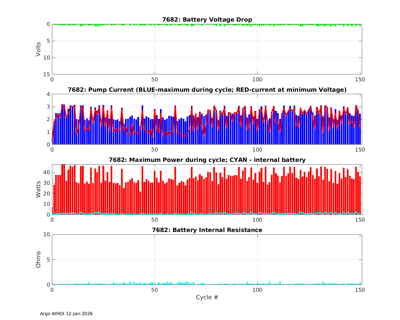Click the Battery Voltage Drop chart title

click(x=207, y=20)
